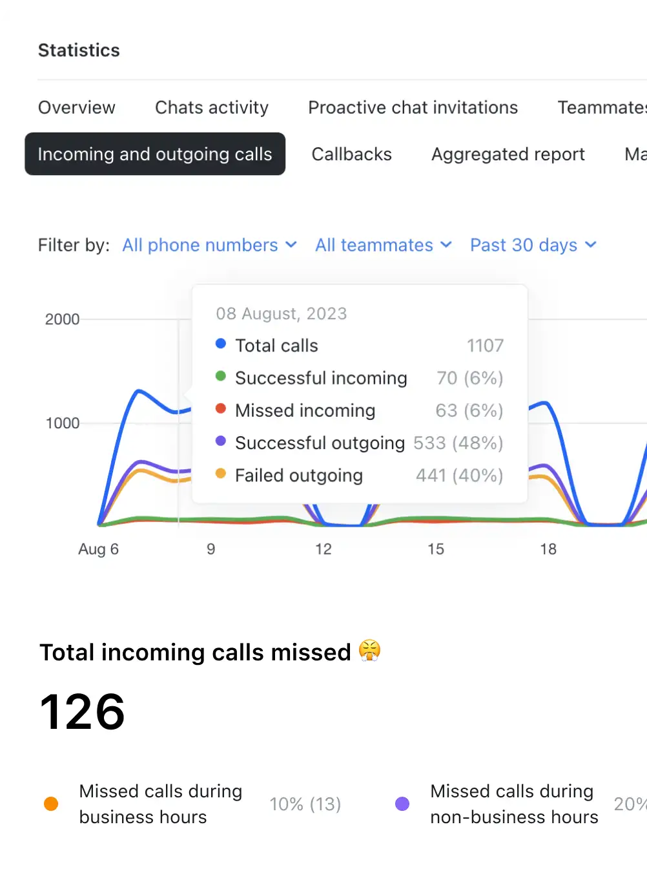The height and width of the screenshot is (871, 647).
Task: Click the green Successful incoming dot
Action: click(221, 376)
